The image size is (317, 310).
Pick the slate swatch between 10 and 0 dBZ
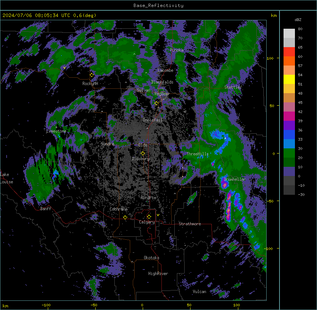click(289, 172)
